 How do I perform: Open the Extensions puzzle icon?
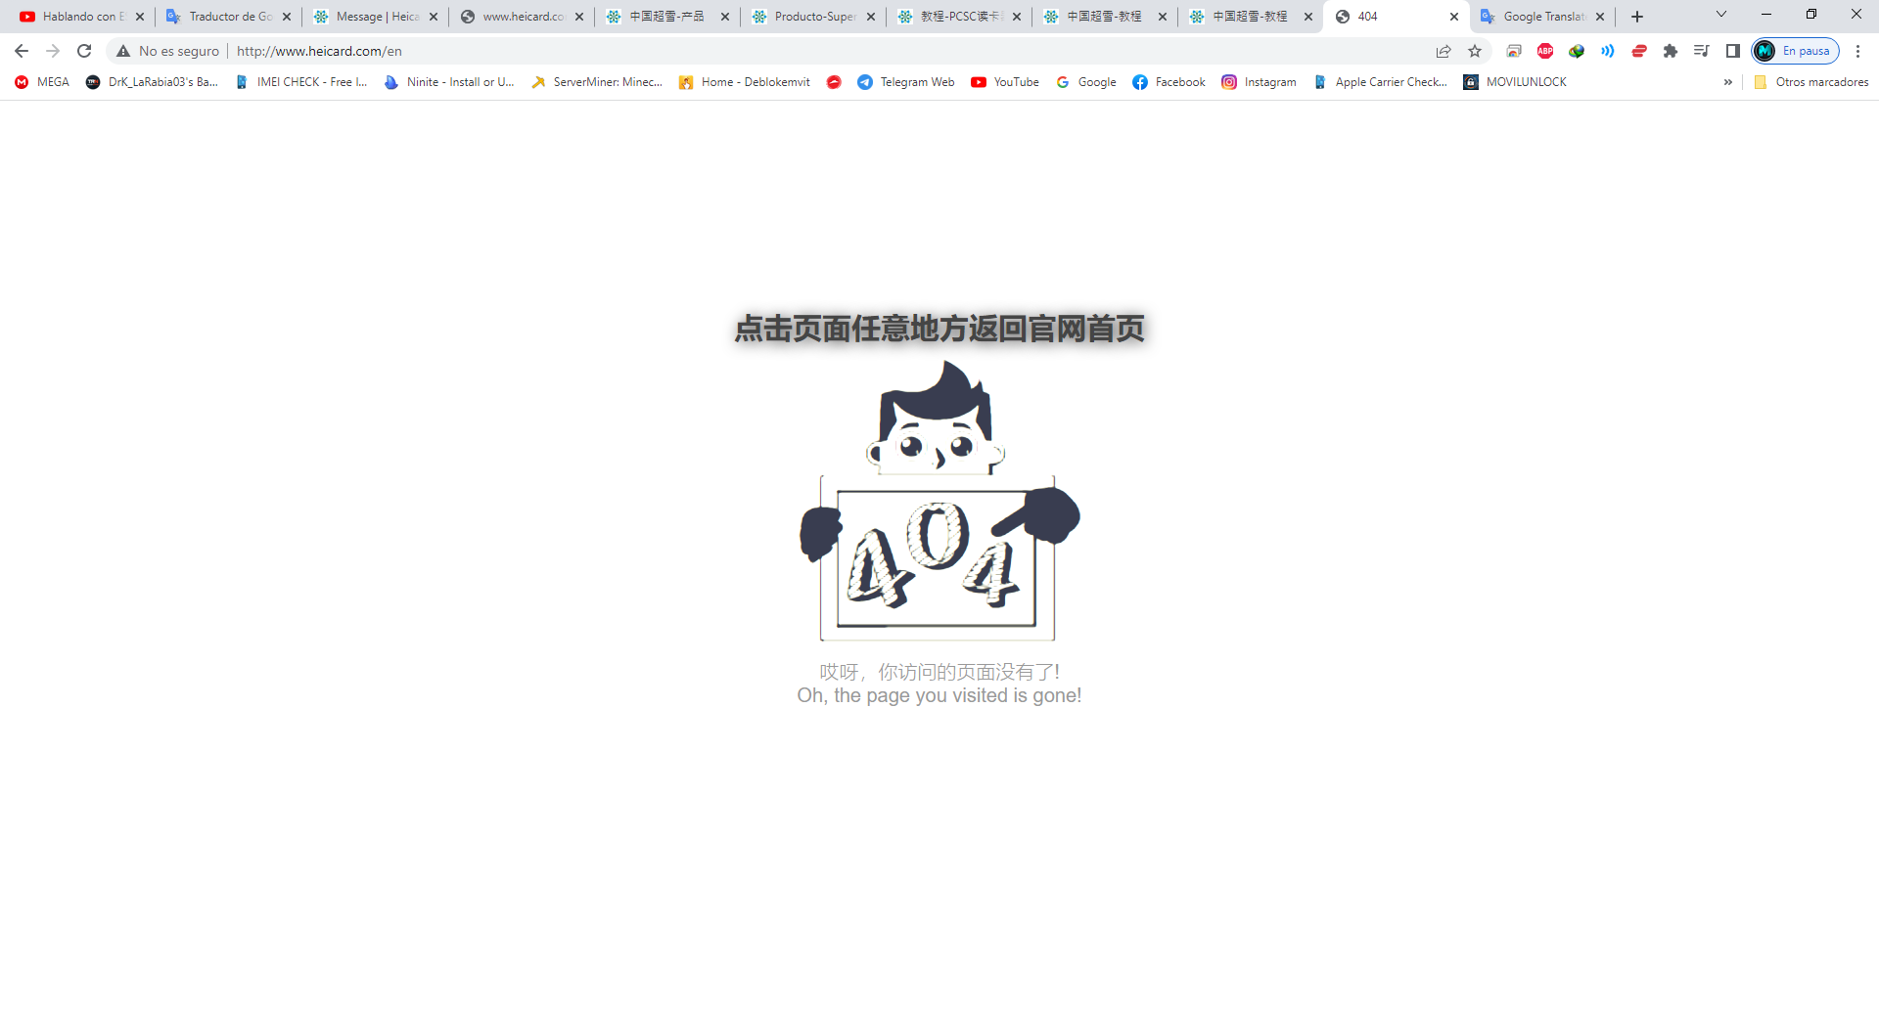tap(1671, 51)
